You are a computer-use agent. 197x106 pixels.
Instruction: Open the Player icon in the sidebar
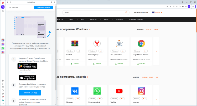[3, 81]
